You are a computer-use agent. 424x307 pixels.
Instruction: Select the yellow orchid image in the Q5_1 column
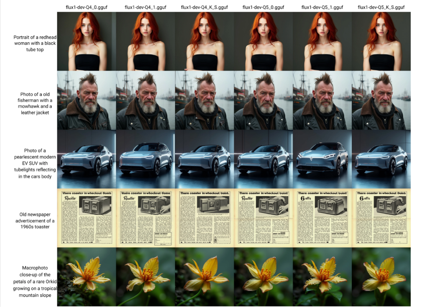click(322, 277)
